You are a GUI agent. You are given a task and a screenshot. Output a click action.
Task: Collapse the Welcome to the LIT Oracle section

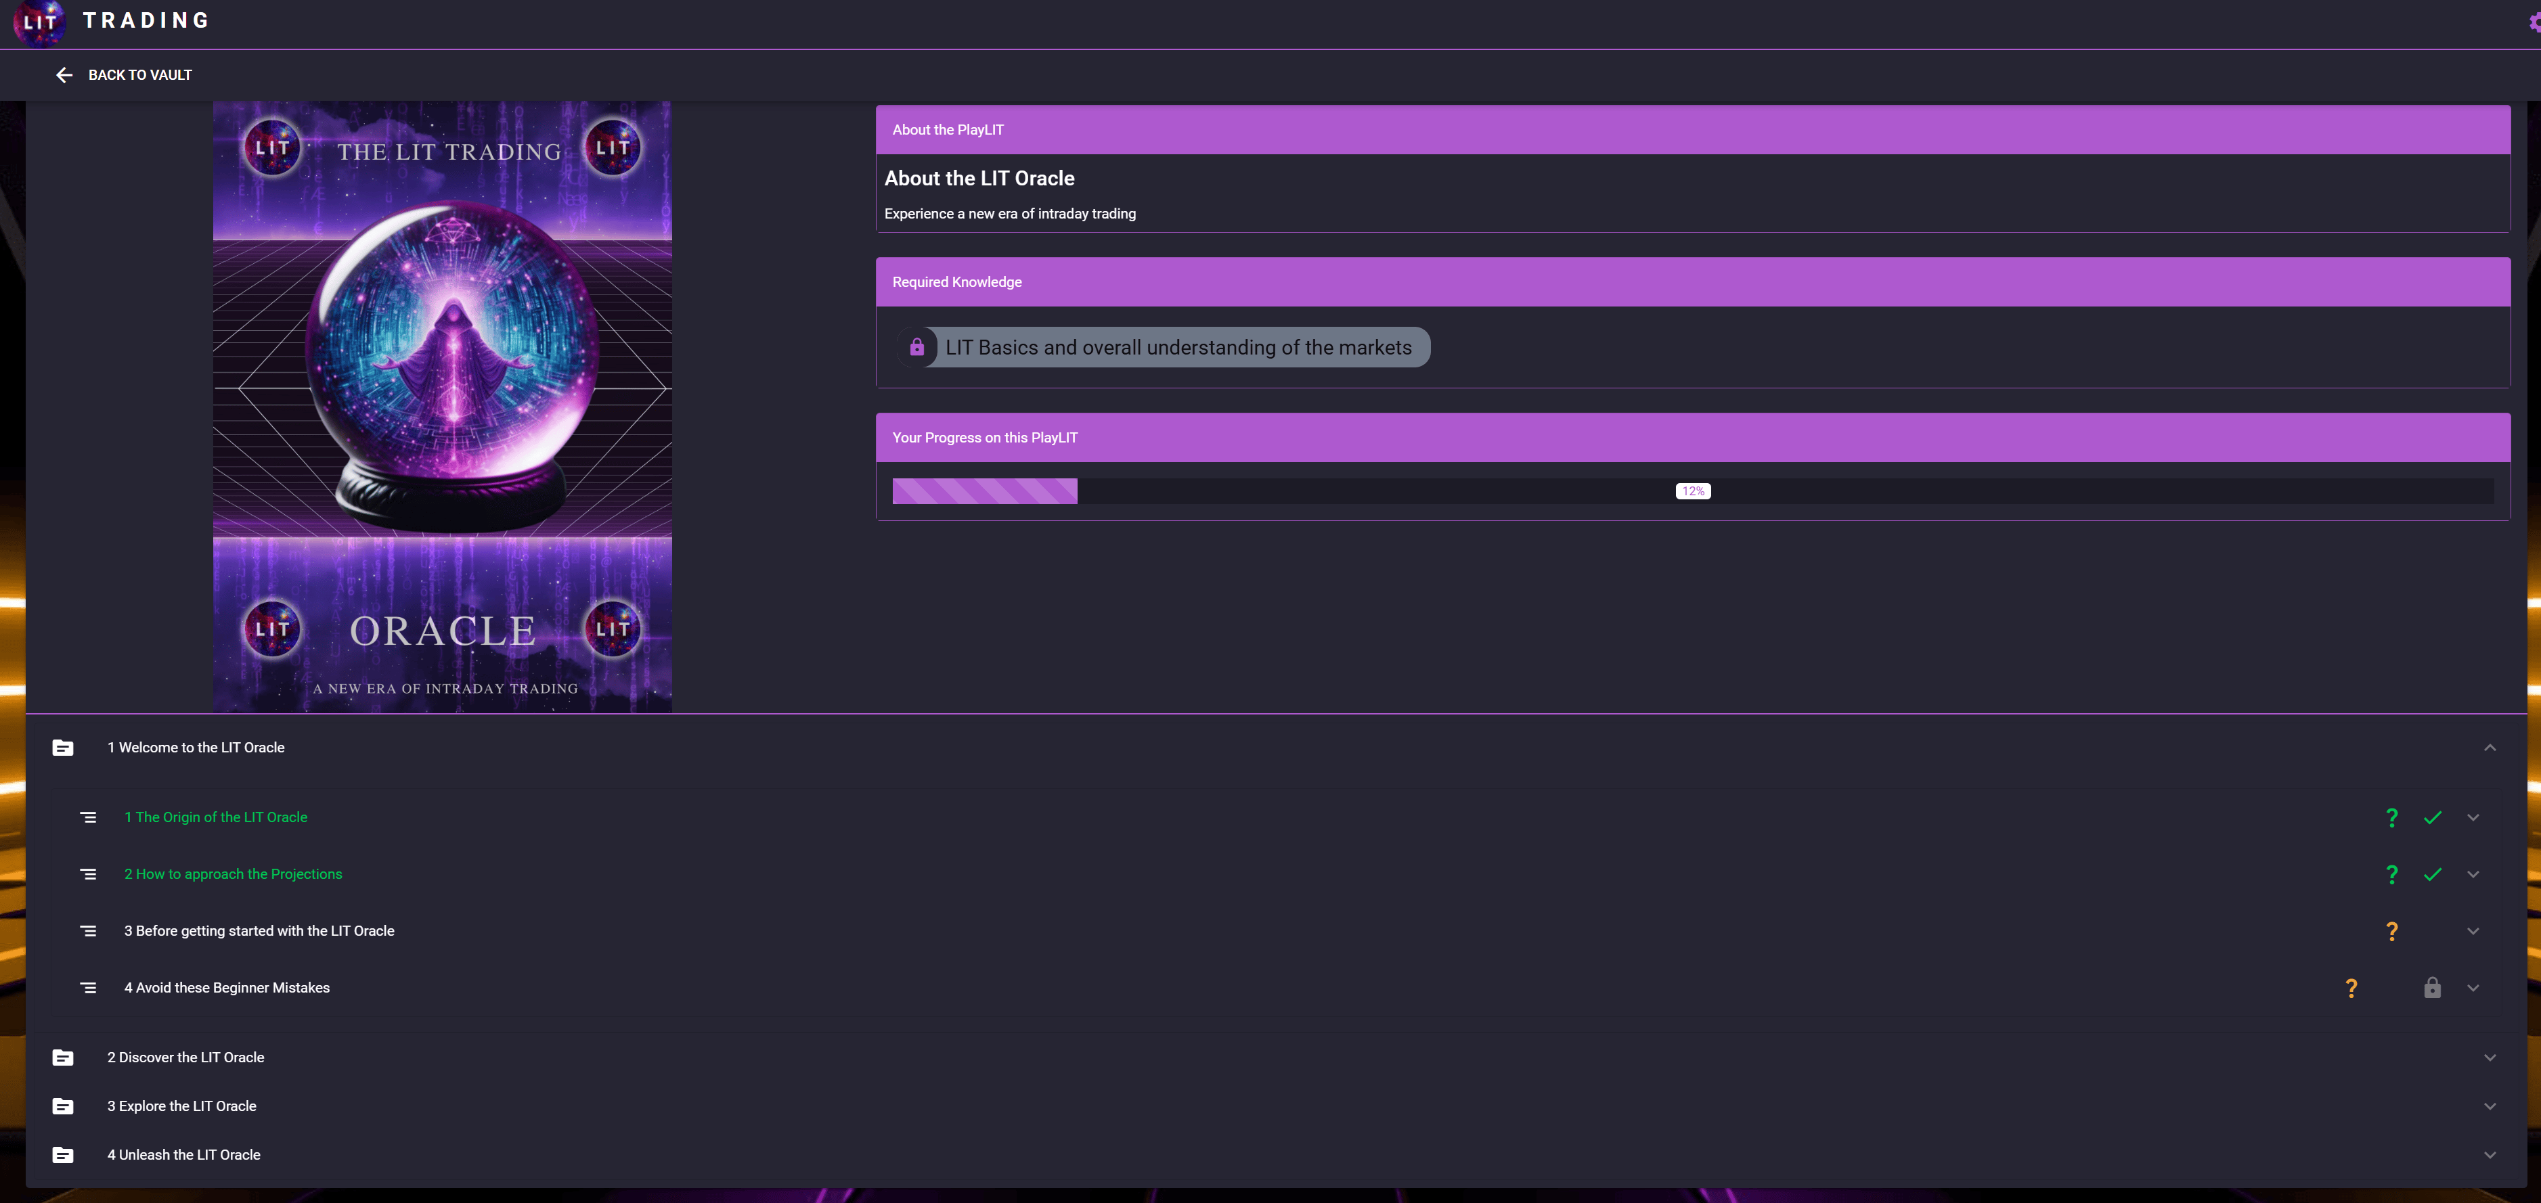click(x=2490, y=748)
